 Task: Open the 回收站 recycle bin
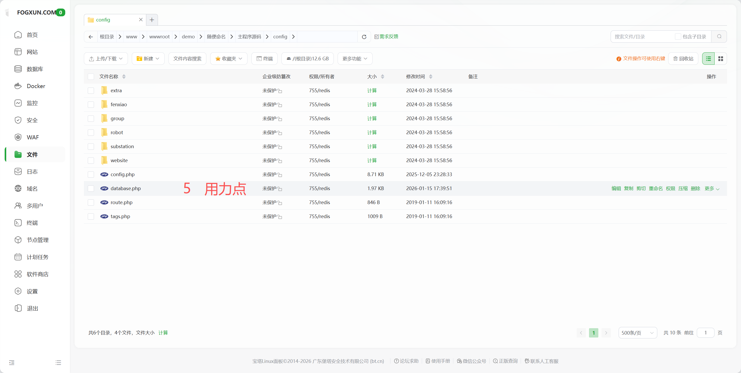(683, 59)
